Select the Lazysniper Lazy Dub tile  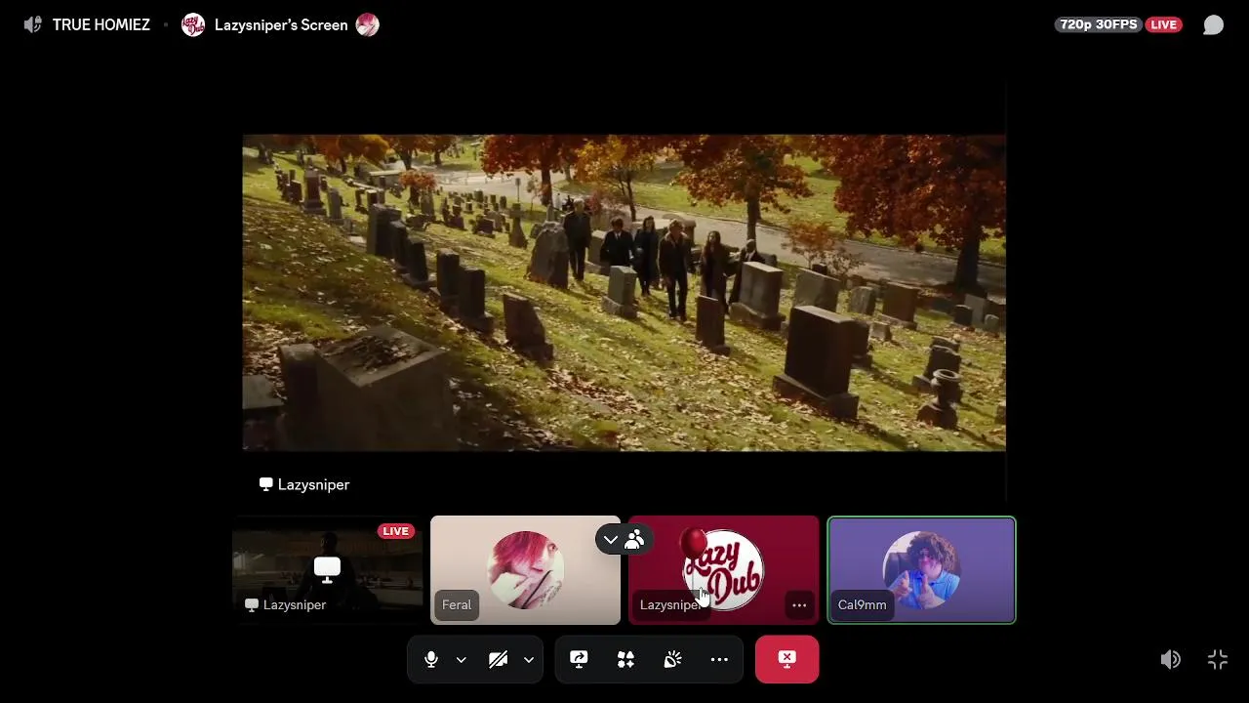click(x=723, y=570)
